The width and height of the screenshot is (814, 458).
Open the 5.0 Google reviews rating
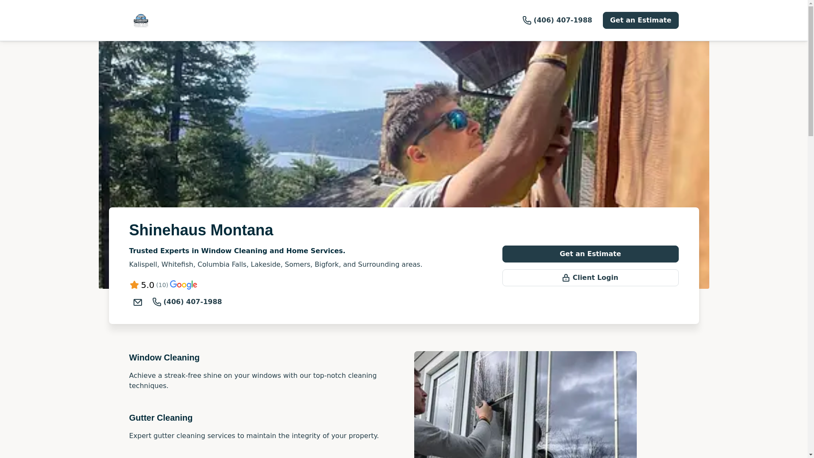point(163,285)
